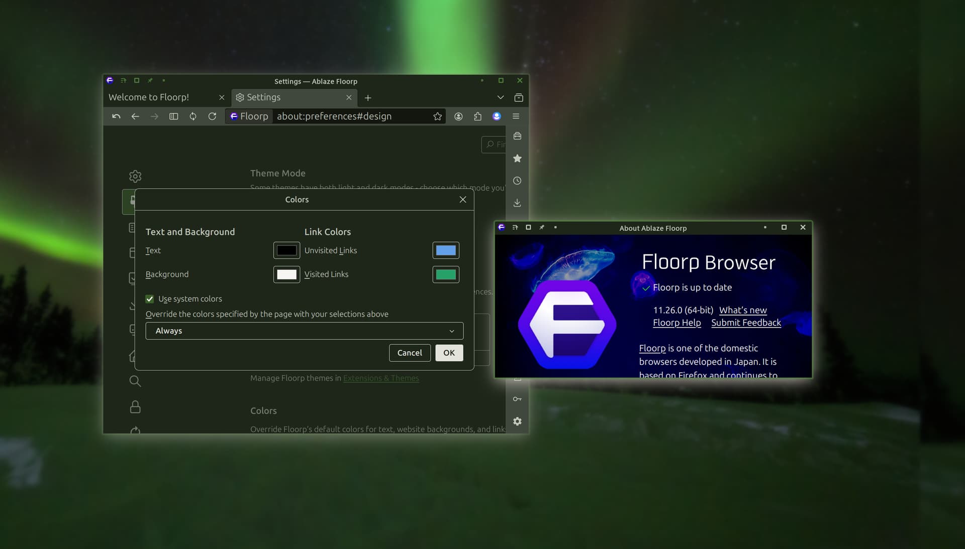Expand the Always override colors dropdown
Viewport: 965px width, 549px height.
305,331
